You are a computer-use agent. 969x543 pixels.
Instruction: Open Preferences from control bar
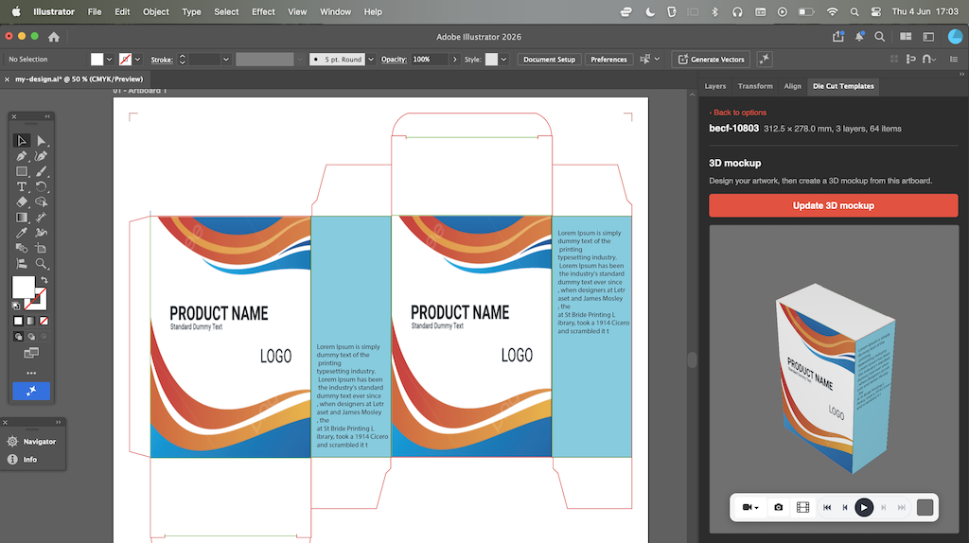point(608,60)
